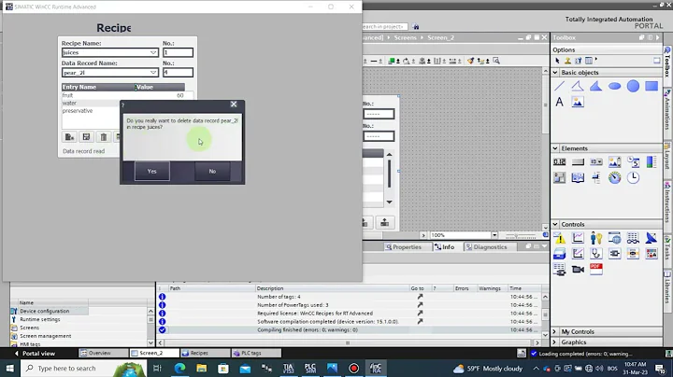Select the Circle basic object
673x377 pixels.
(x=633, y=86)
